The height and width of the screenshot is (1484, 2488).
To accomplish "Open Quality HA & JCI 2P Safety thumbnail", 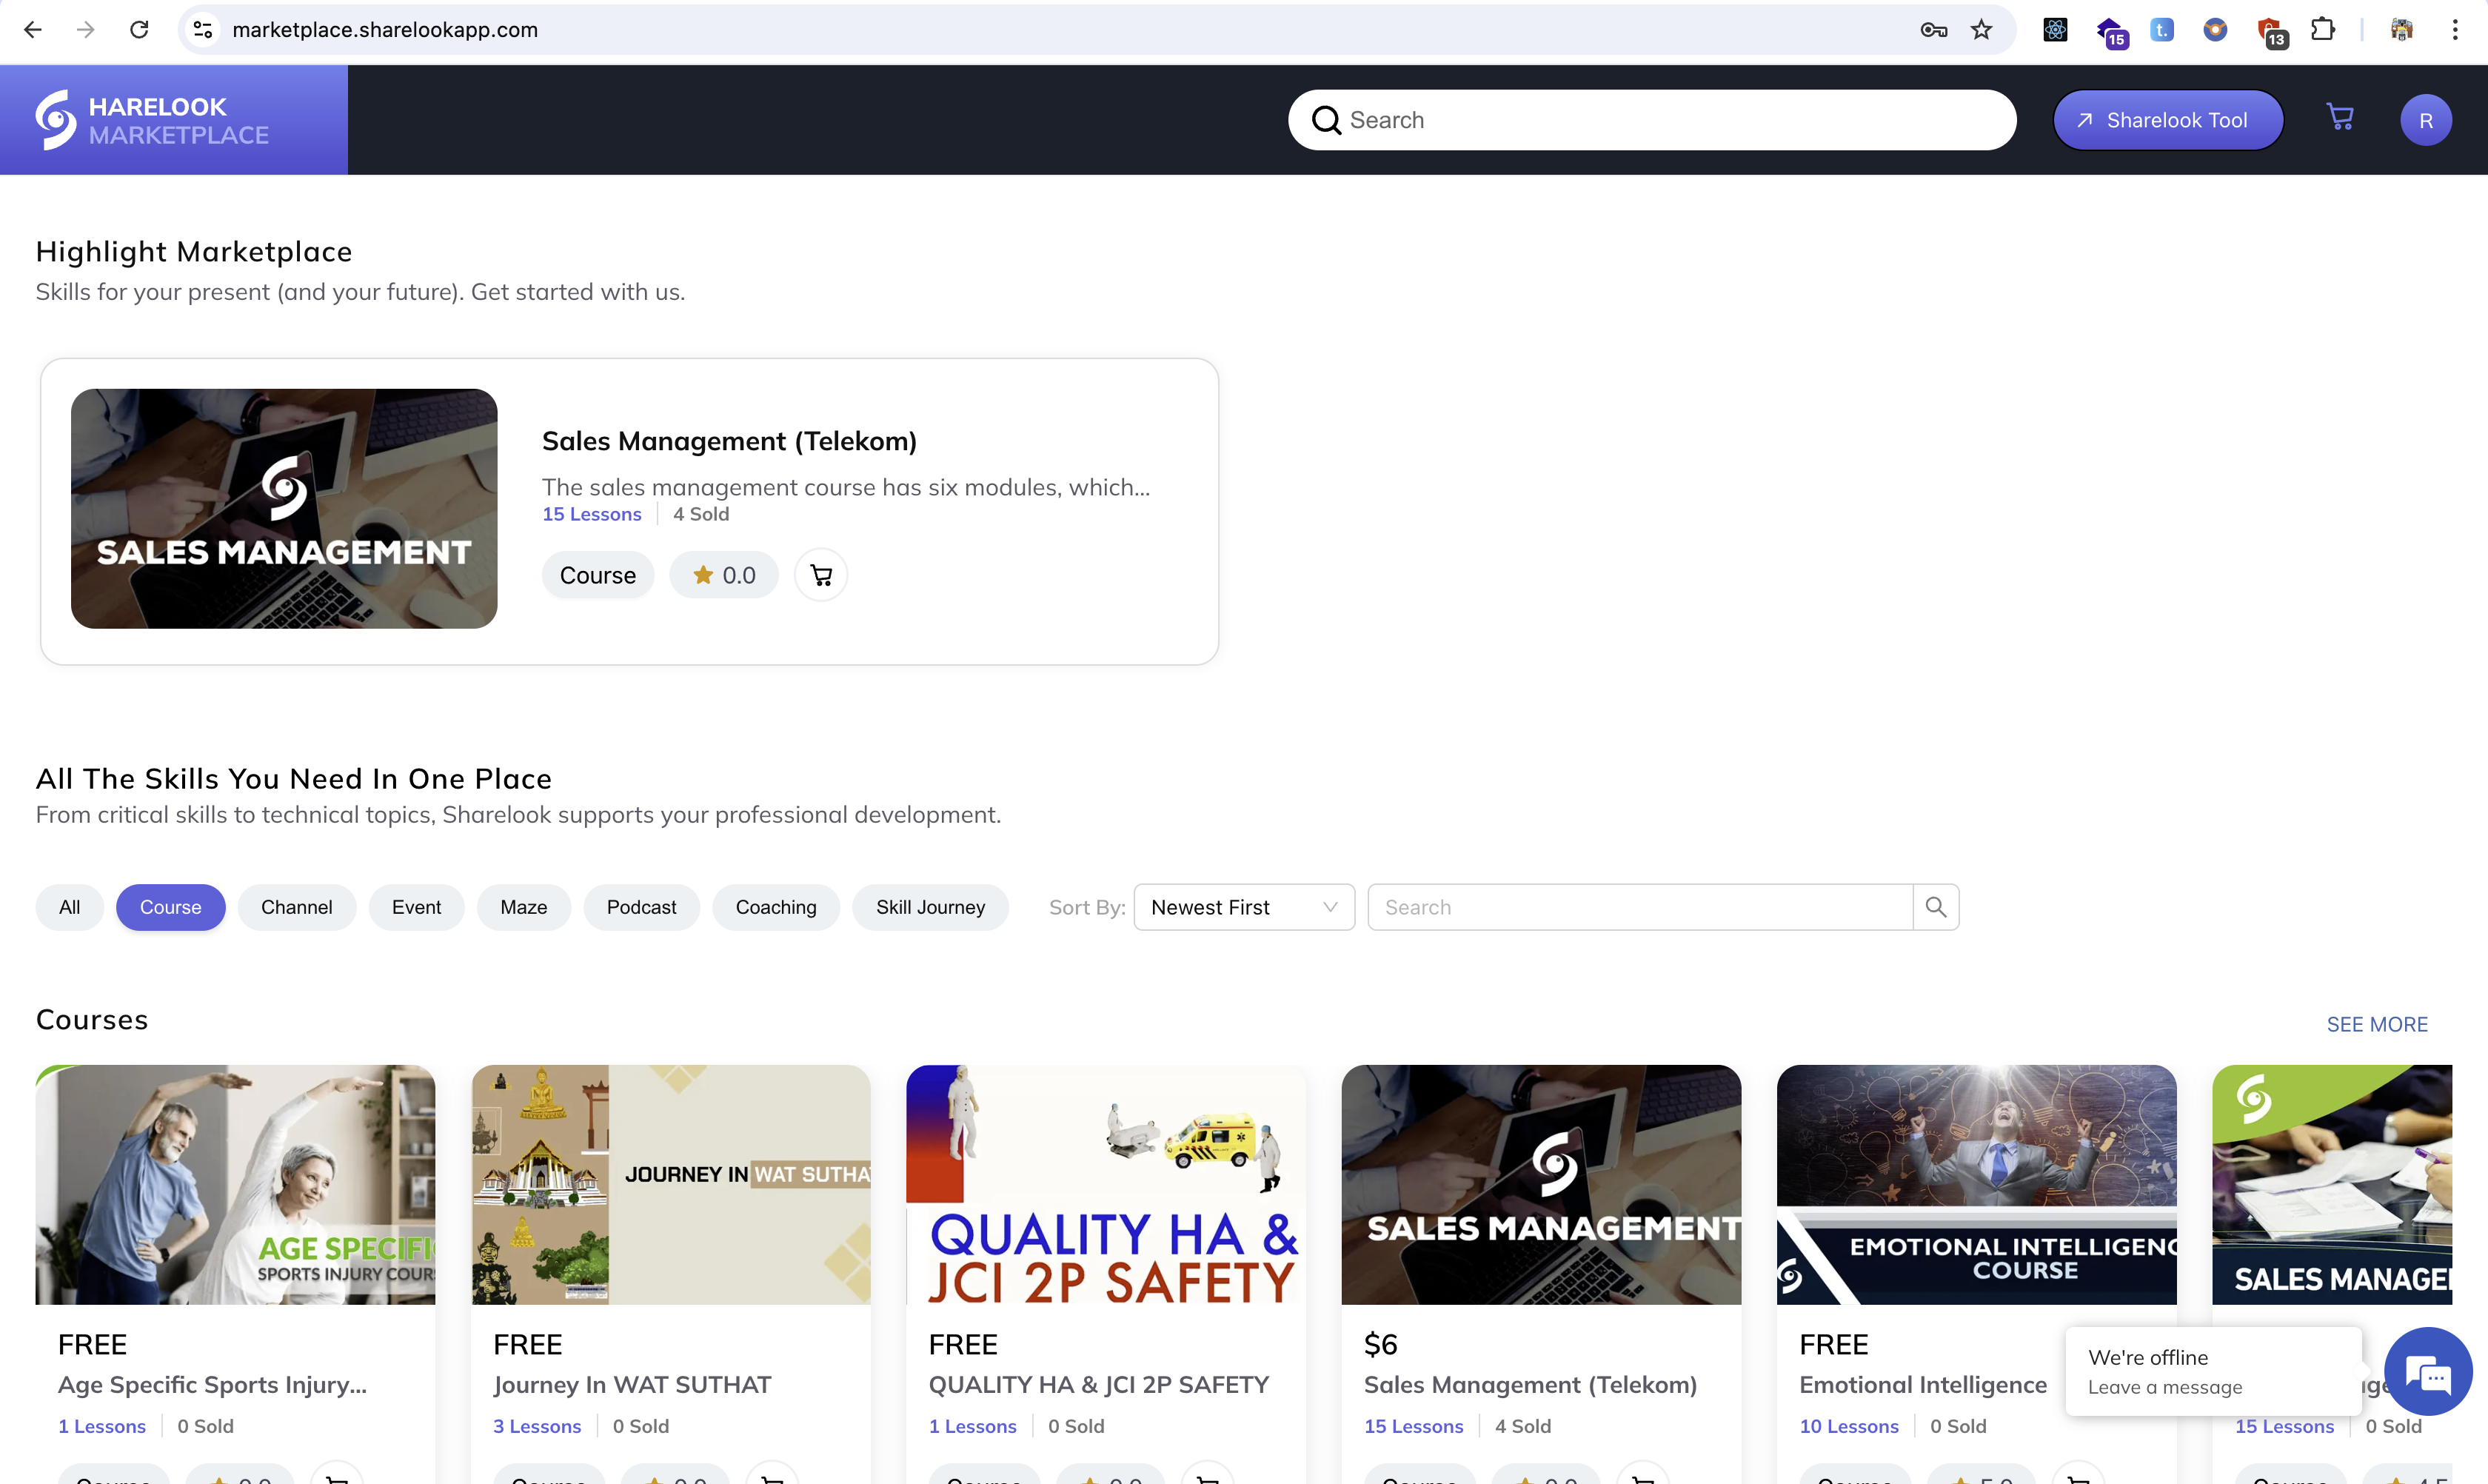I will (x=1105, y=1184).
